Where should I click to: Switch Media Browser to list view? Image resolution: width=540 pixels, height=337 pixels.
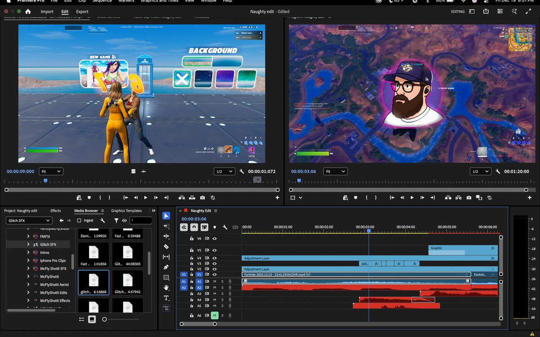(x=81, y=319)
